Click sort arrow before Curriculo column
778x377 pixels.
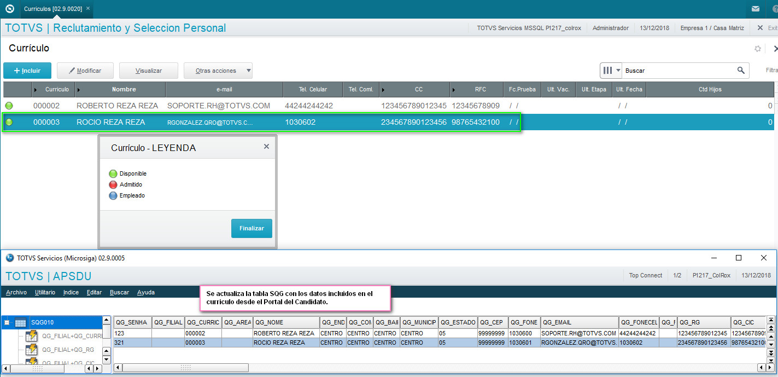36,89
